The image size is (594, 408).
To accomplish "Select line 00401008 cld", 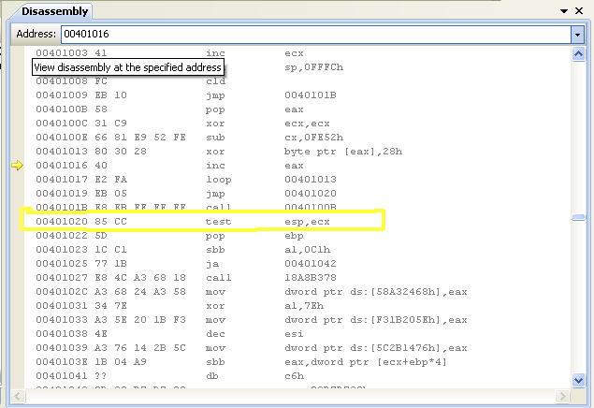I will coord(131,81).
